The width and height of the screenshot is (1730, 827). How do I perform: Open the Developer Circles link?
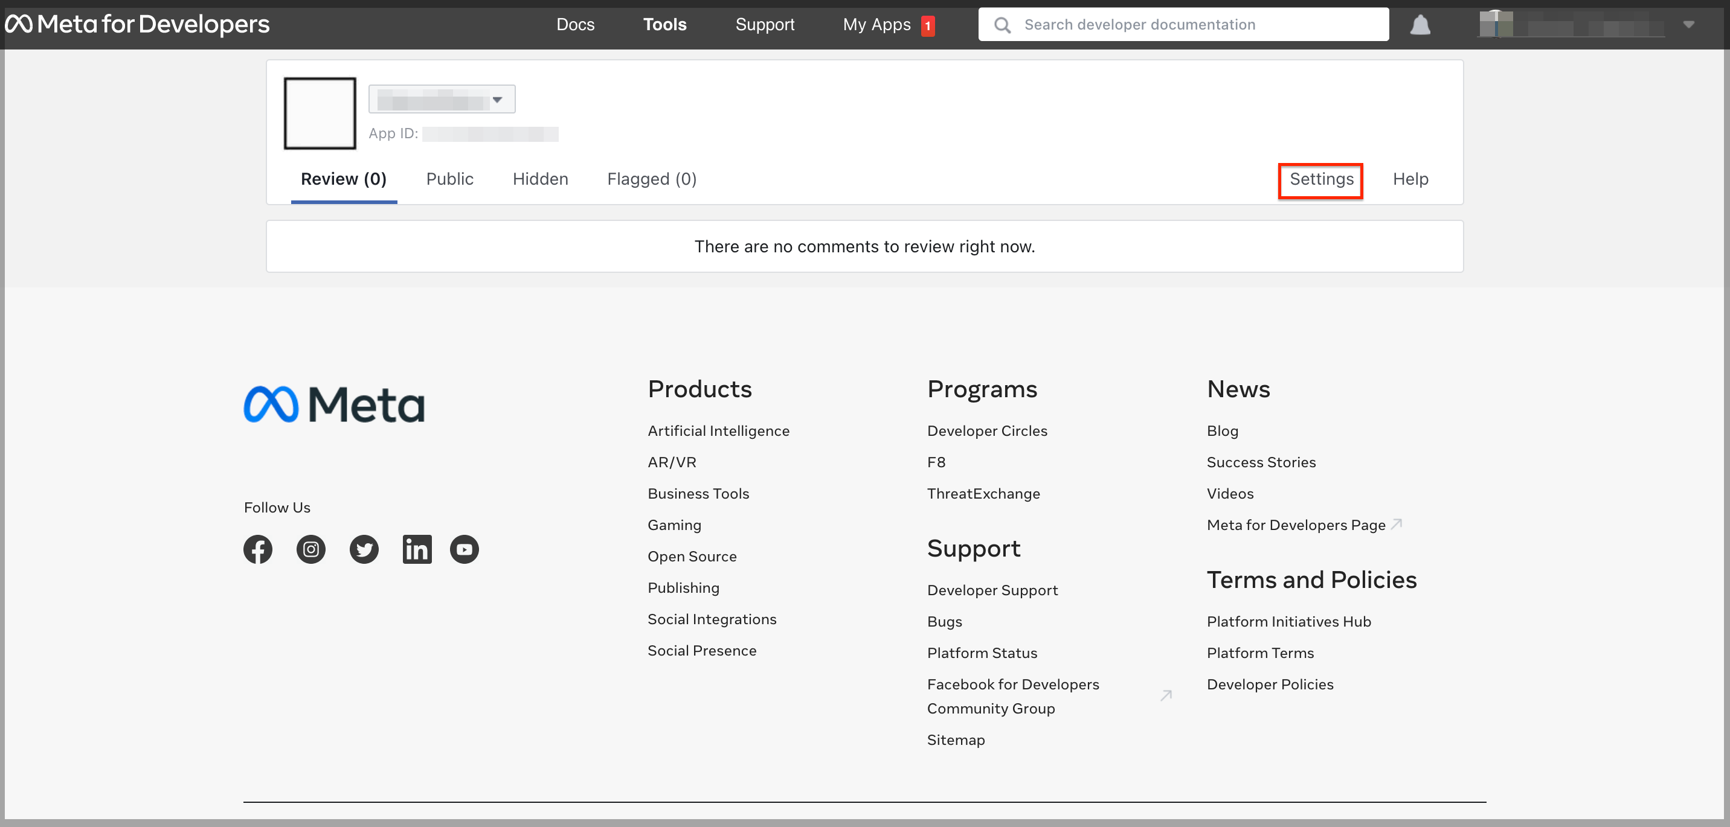(986, 431)
